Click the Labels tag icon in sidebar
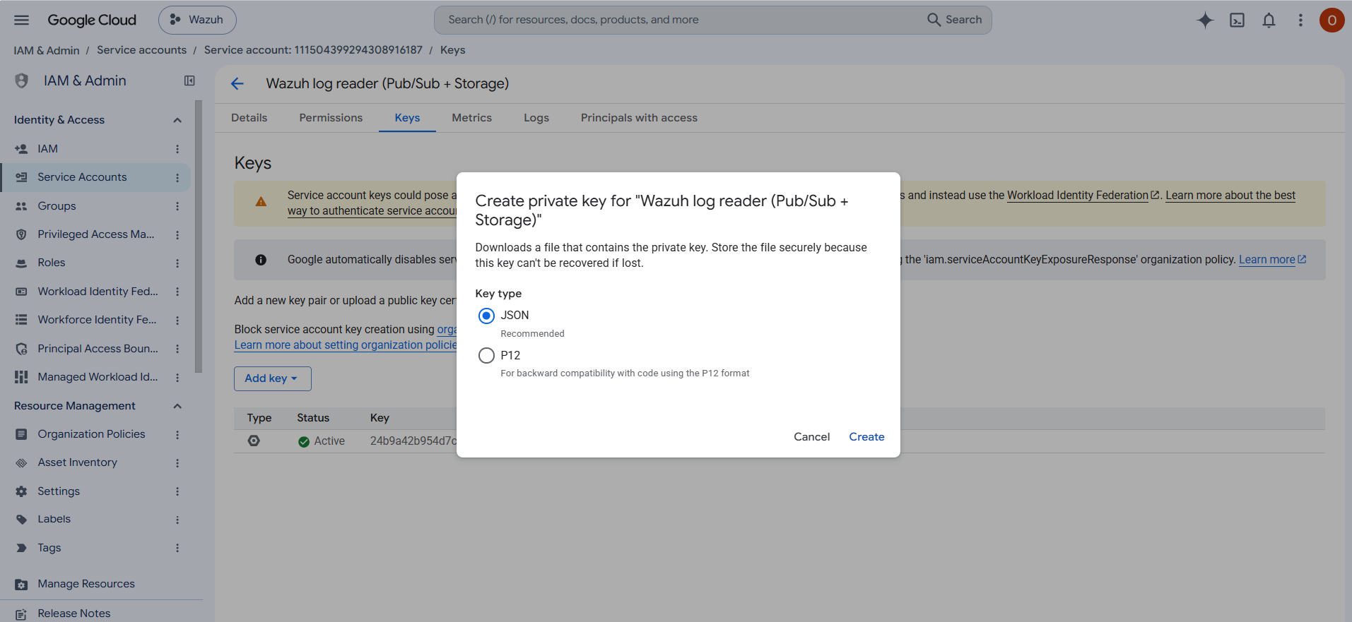The image size is (1352, 622). pyautogui.click(x=21, y=519)
